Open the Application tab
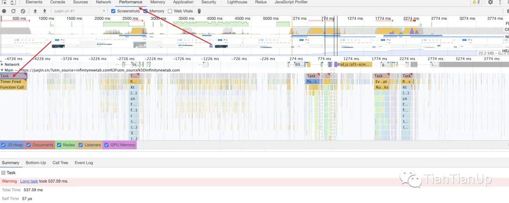The image size is (509, 203). coord(183,2)
